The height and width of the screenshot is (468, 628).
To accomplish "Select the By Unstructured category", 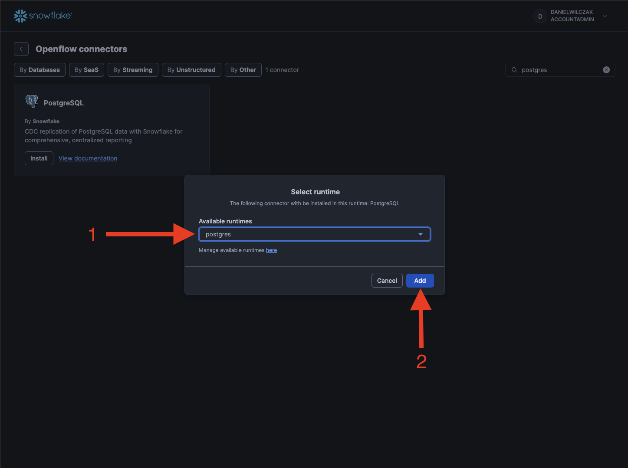I will click(191, 70).
